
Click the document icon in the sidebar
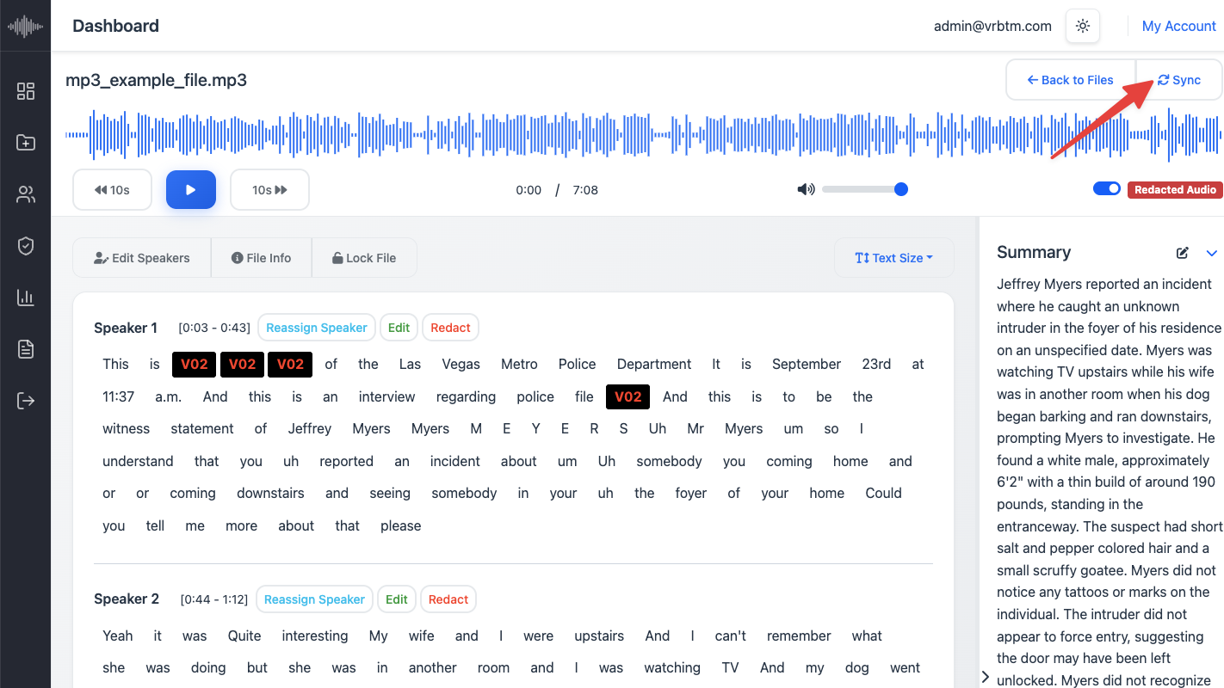click(26, 349)
